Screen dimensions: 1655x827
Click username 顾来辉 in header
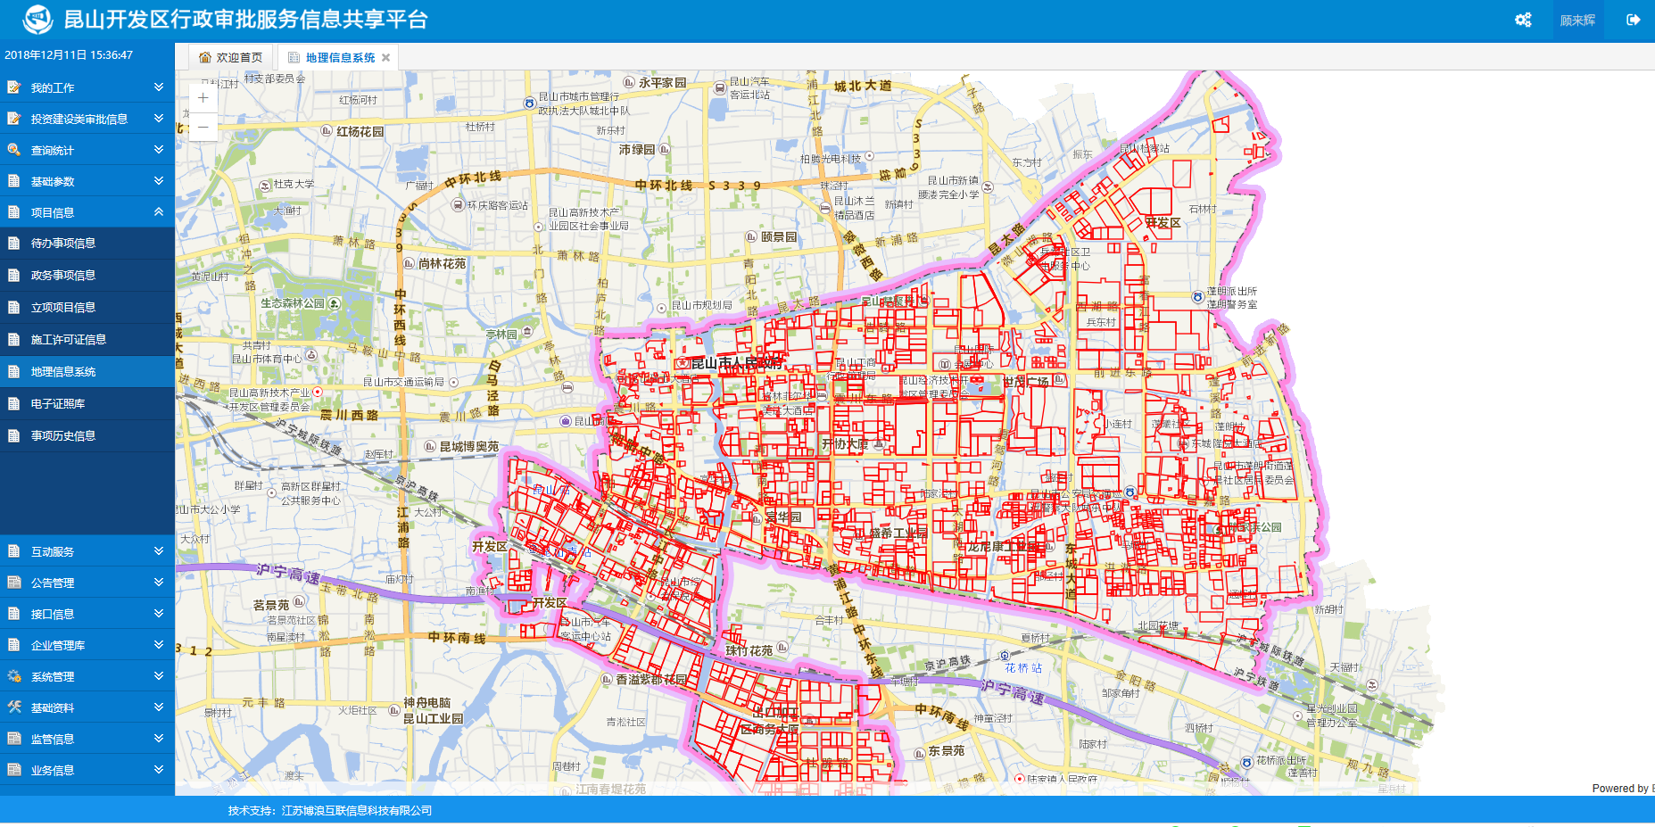tap(1577, 21)
